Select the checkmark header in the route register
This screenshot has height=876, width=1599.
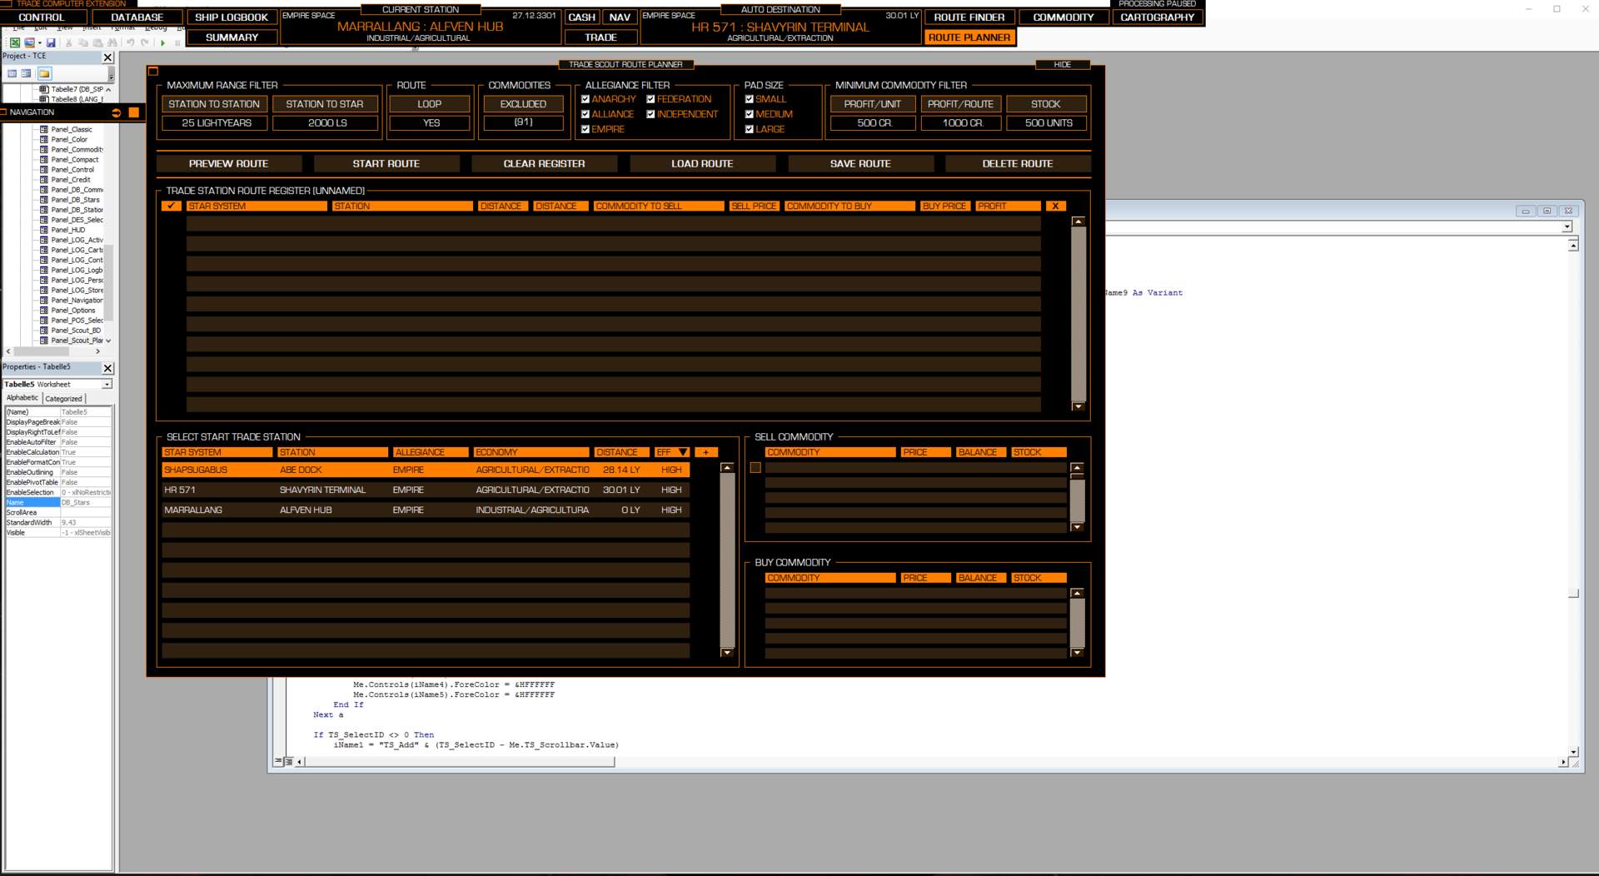172,206
